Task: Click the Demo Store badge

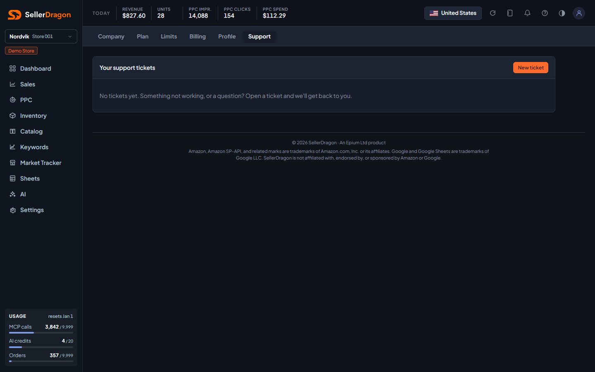Action: pyautogui.click(x=21, y=51)
